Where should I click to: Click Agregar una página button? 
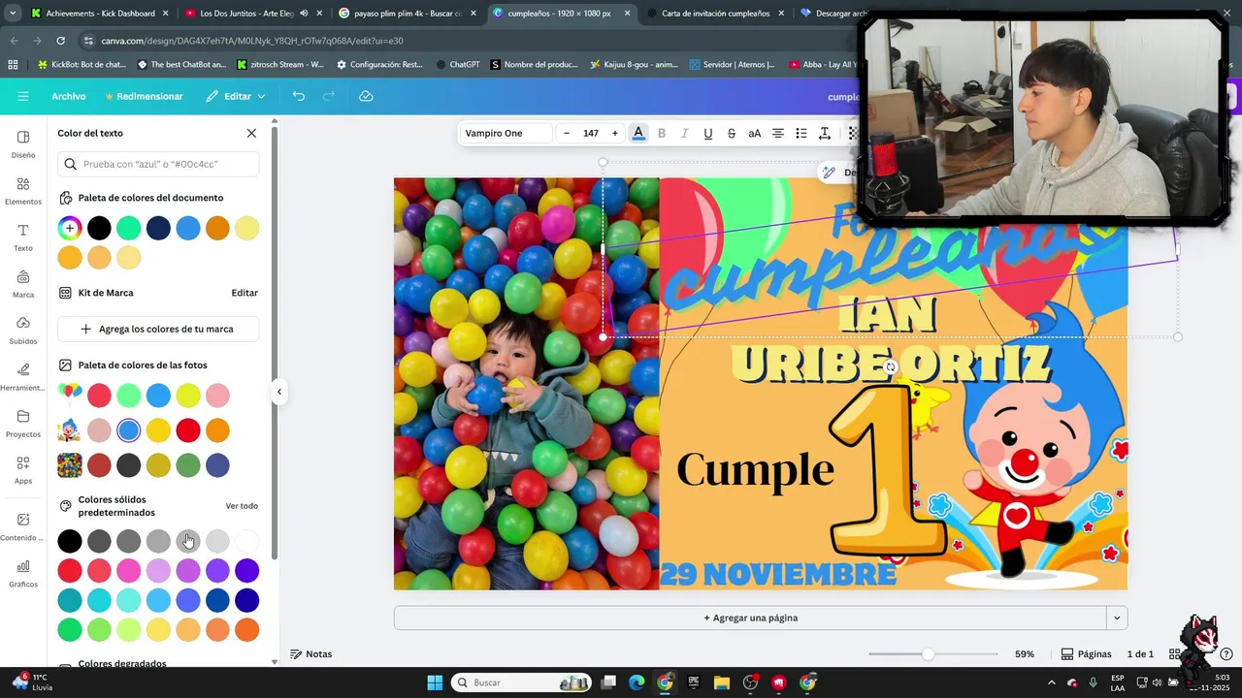[750, 618]
